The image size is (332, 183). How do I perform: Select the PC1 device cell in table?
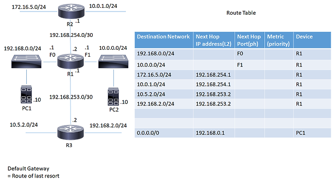pos(312,133)
